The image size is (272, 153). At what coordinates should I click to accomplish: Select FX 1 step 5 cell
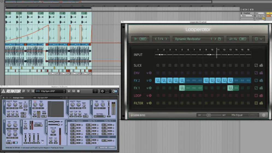(182, 88)
